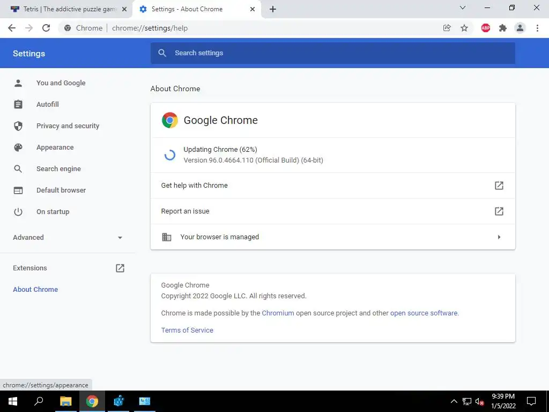
Task: Click the Chrome site info icon in the address bar
Action: point(68,28)
